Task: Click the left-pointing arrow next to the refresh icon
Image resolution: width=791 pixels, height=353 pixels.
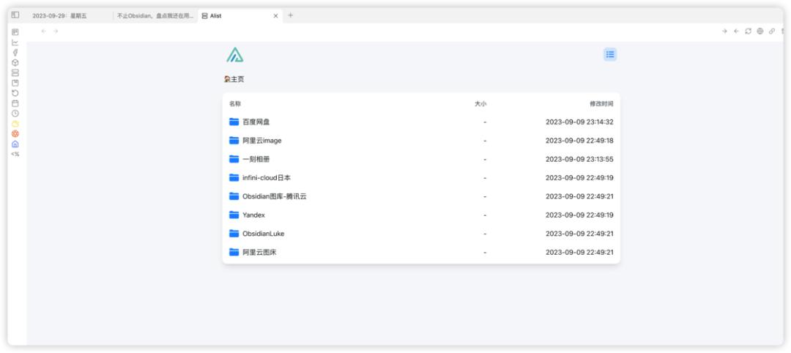Action: click(736, 31)
